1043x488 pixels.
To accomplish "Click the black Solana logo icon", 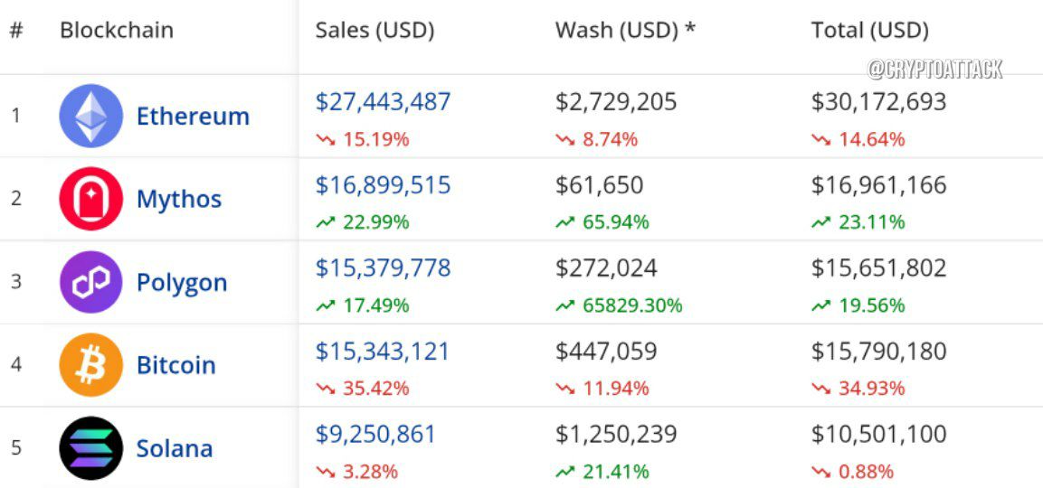I will pos(91,448).
